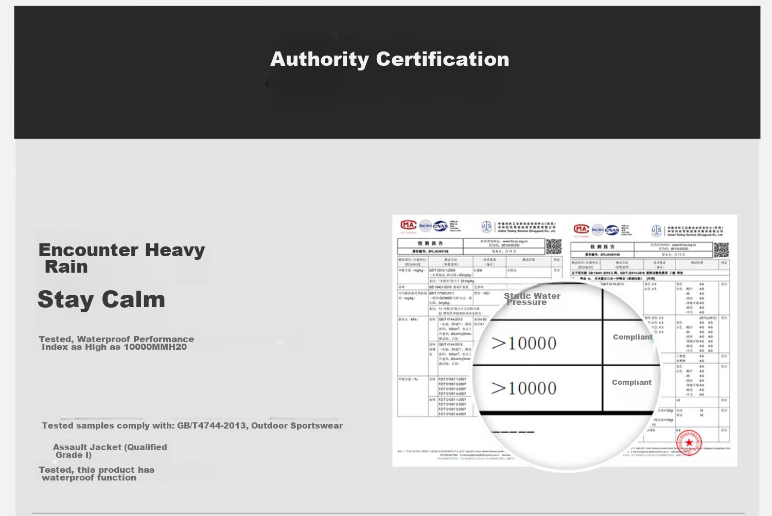Image resolution: width=772 pixels, height=516 pixels.
Task: Click the CNAS logo on the left certificate
Action: pos(440,226)
